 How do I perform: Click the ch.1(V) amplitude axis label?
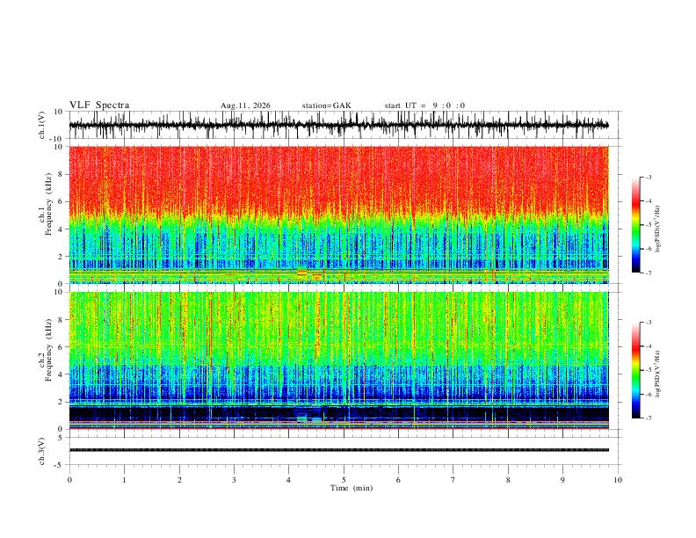(x=42, y=125)
